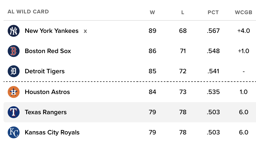The width and height of the screenshot is (256, 142).
Task: Sort standings by W column header
Action: (x=152, y=12)
